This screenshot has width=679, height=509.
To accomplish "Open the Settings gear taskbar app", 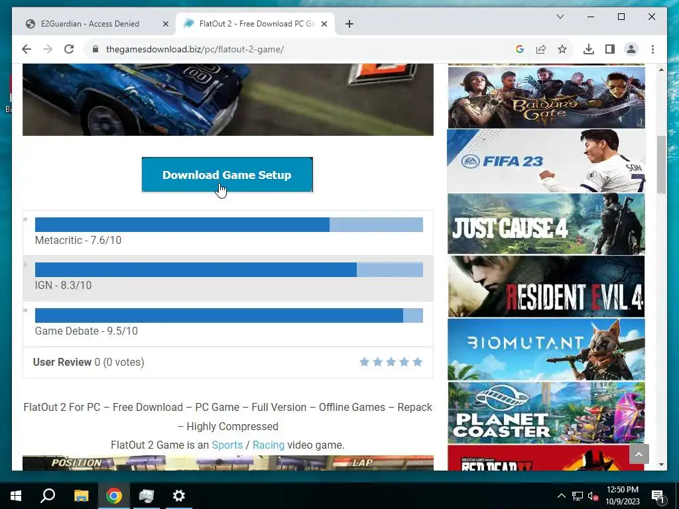I will 178,496.
